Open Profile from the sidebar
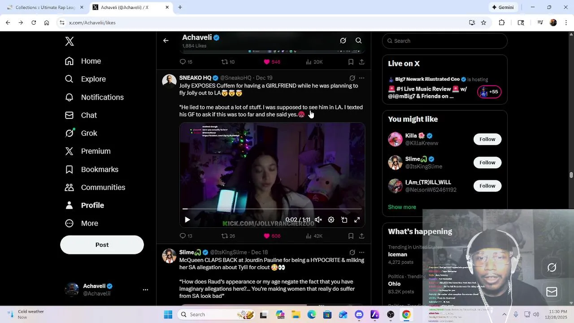Image resolution: width=574 pixels, height=323 pixels. (x=84, y=205)
